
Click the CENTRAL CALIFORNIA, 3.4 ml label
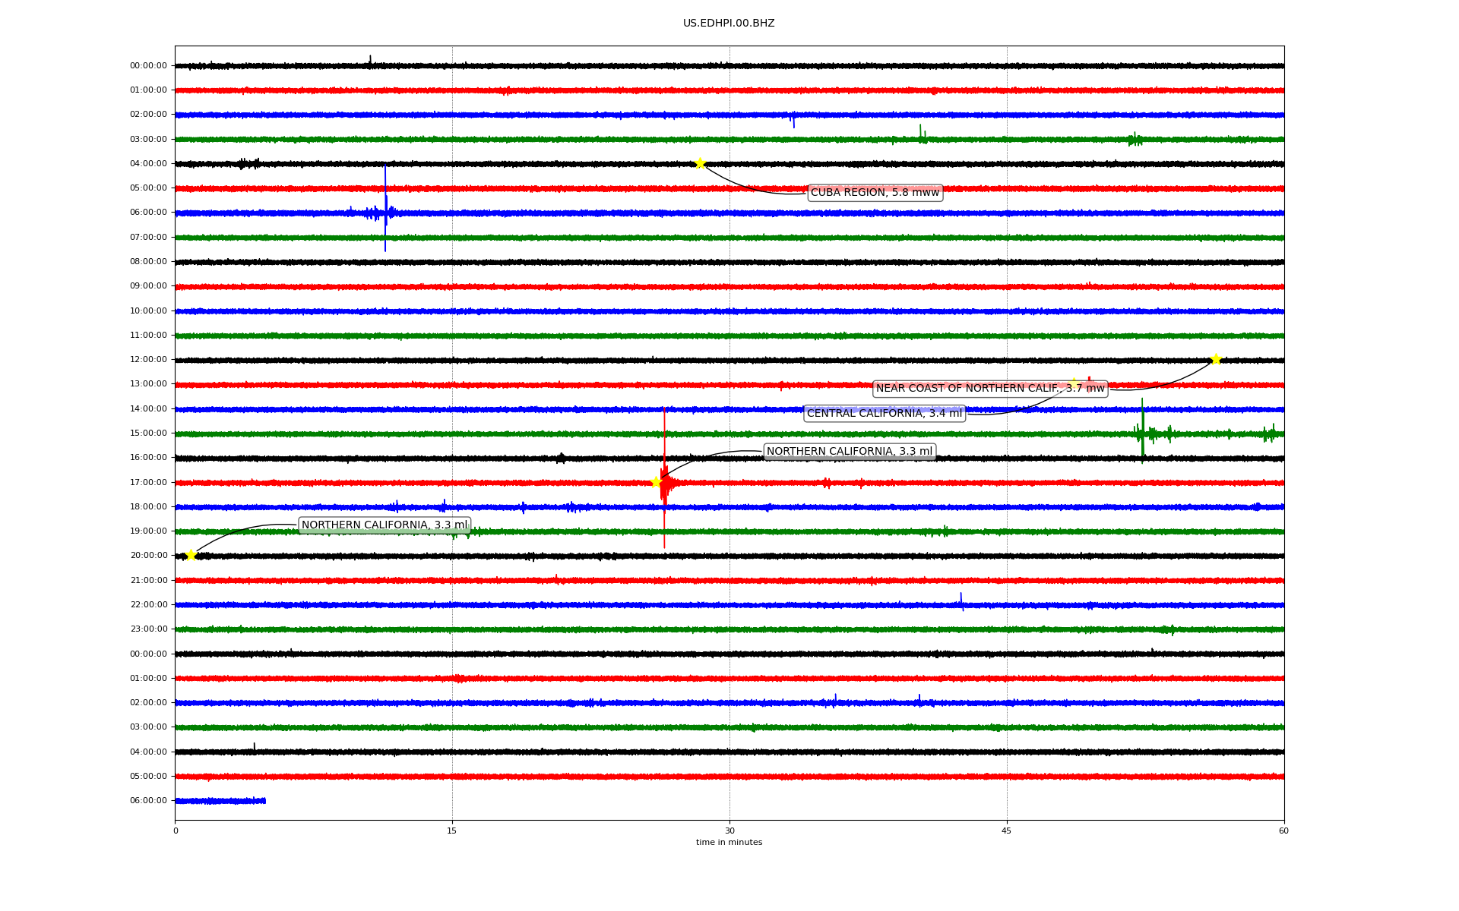coord(884,414)
